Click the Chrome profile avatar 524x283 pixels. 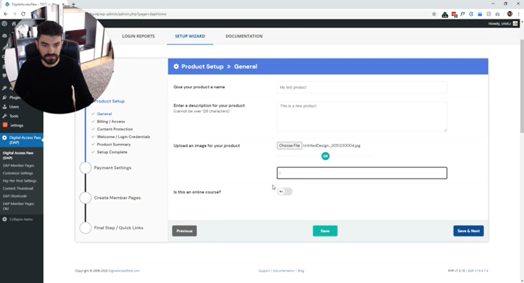coord(510,14)
